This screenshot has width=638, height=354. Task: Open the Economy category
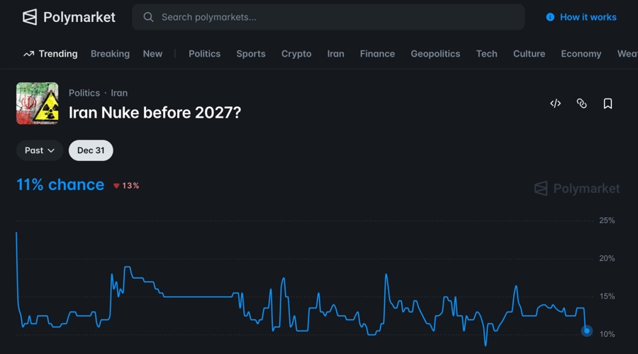pyautogui.click(x=581, y=54)
